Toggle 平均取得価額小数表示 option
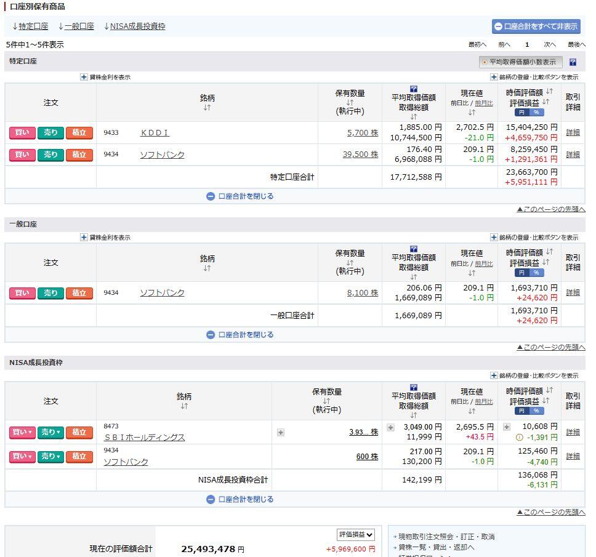596x557 pixels. pyautogui.click(x=520, y=62)
